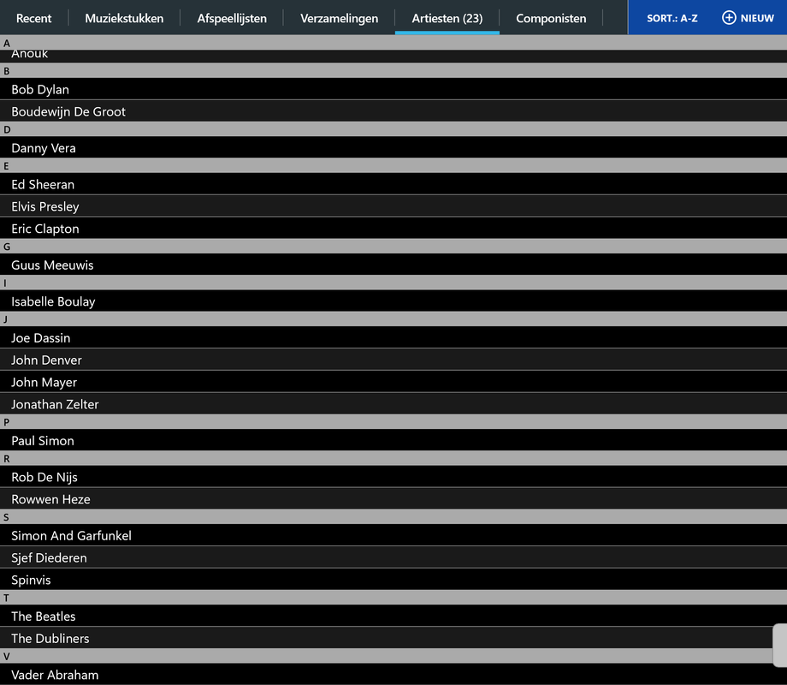Click the T section header
787x685 pixels.
pyautogui.click(x=393, y=598)
